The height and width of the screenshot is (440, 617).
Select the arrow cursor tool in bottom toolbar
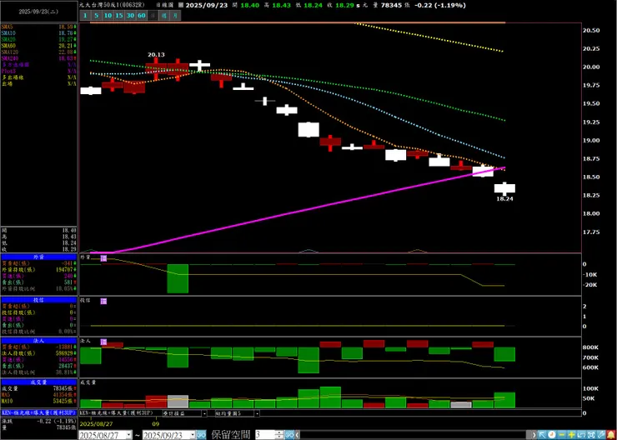click(x=542, y=434)
